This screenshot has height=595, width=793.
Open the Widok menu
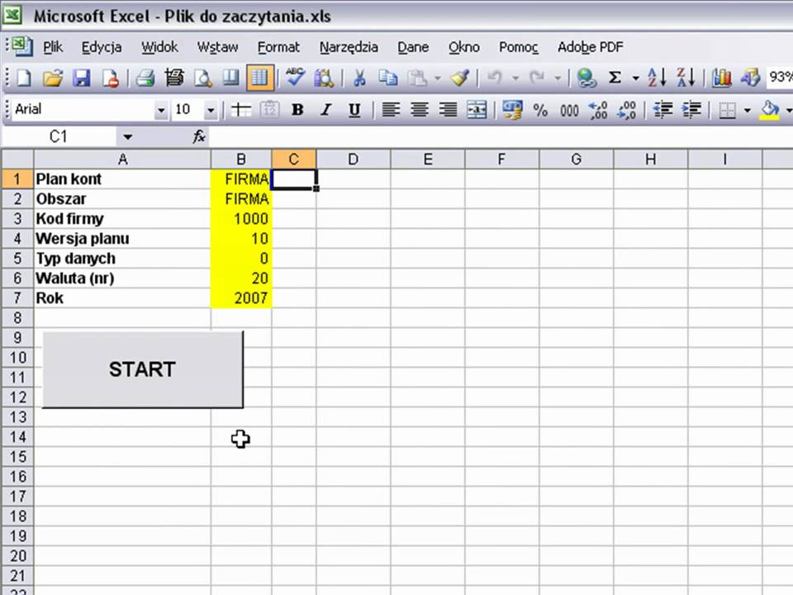[159, 47]
